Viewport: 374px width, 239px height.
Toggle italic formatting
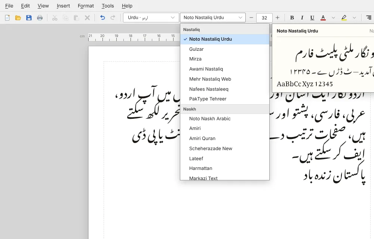[x=302, y=18]
